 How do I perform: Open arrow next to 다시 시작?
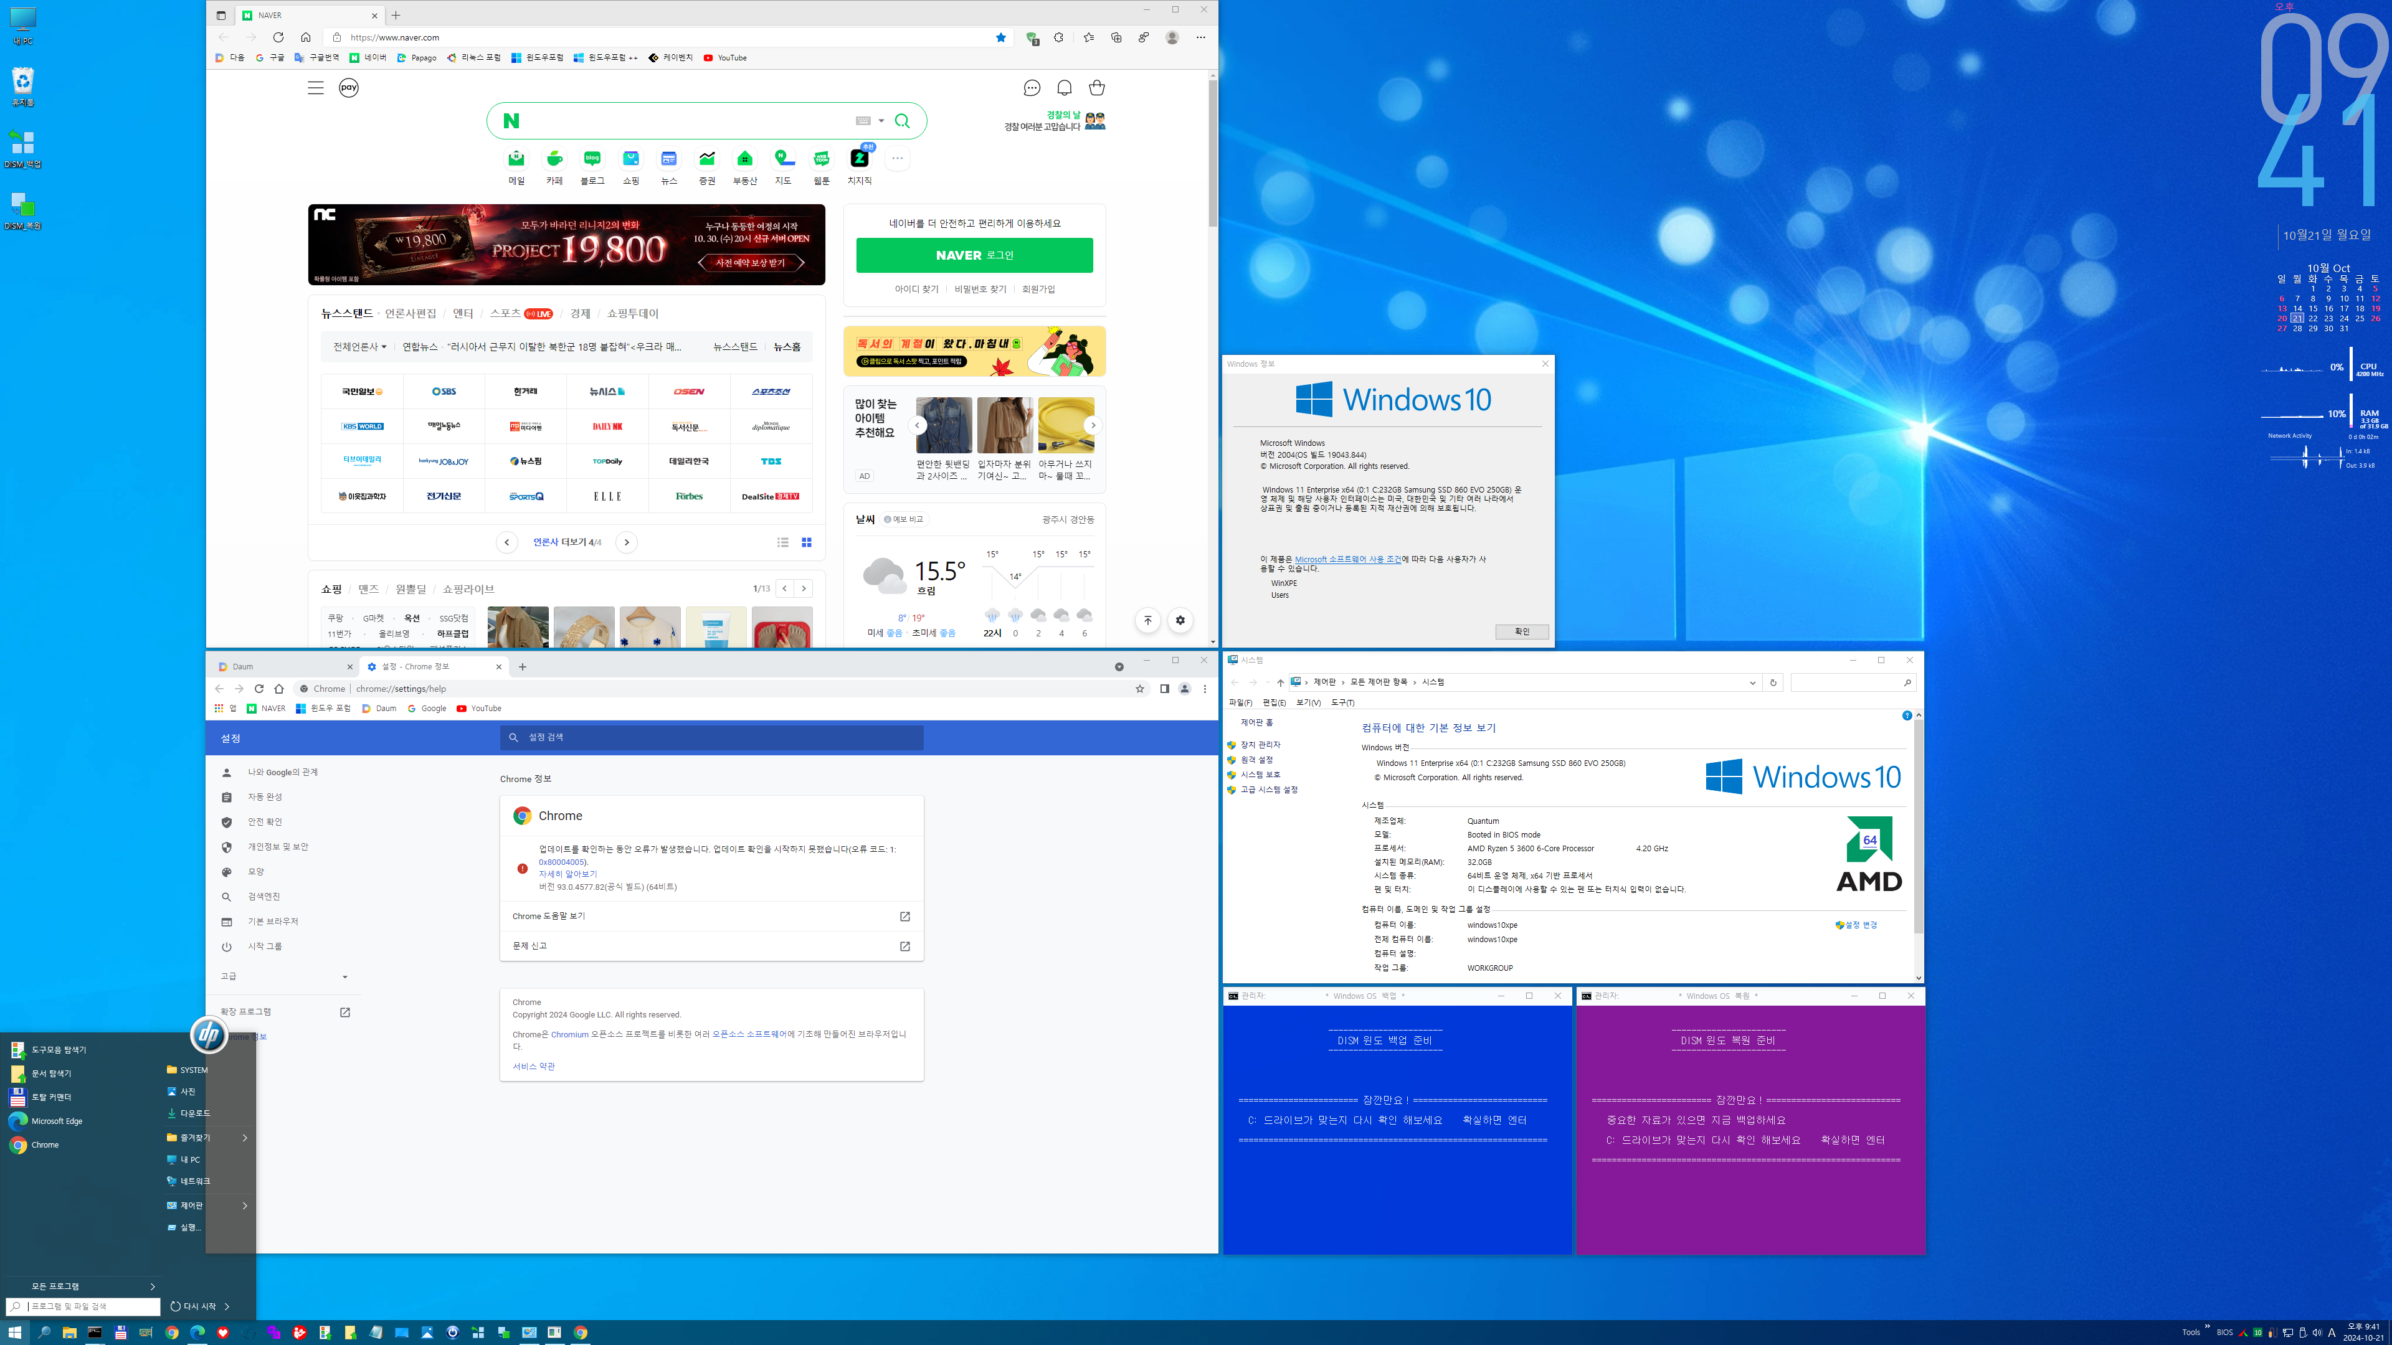point(227,1306)
